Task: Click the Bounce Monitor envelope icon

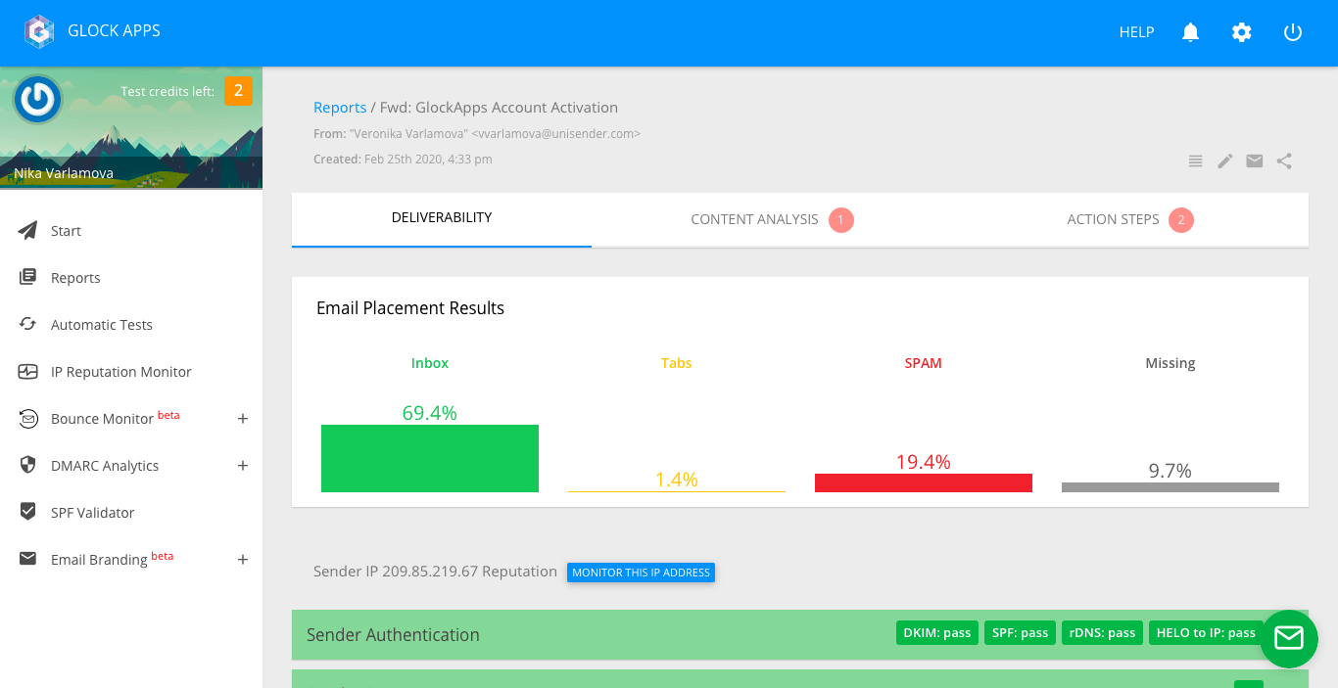Action: tap(28, 419)
